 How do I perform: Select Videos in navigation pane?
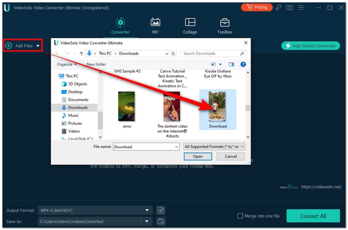pos(71,131)
